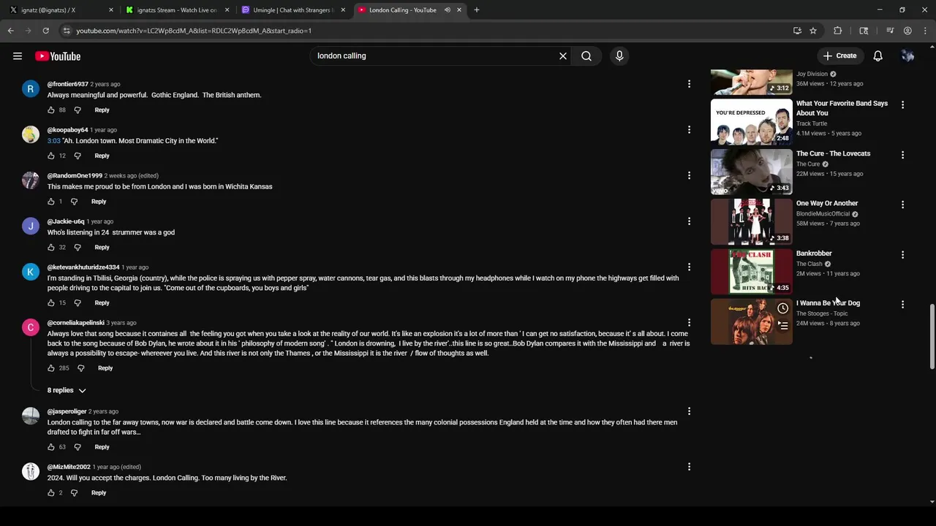Reply to @frontier6937's comment

102,110
